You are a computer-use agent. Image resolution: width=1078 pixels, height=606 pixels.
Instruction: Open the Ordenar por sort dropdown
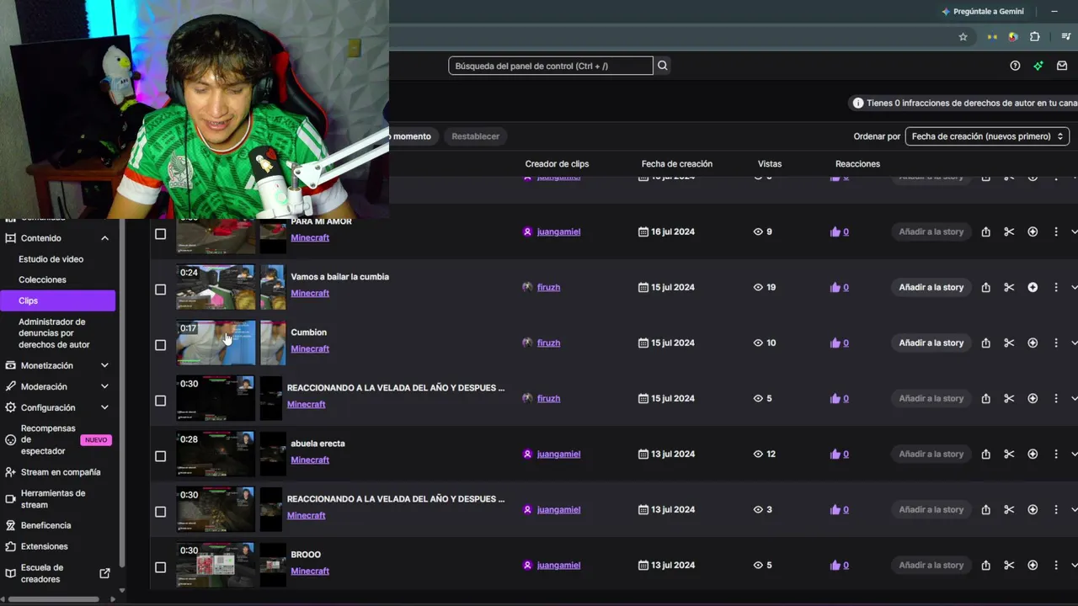tap(987, 136)
